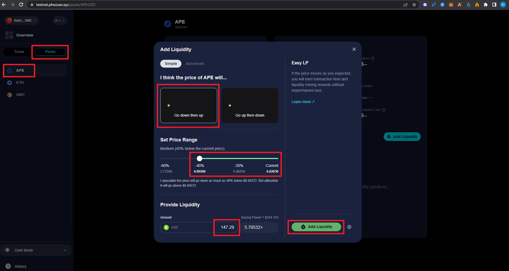Click the green Add Liquidity button in the dialog

coord(316,227)
